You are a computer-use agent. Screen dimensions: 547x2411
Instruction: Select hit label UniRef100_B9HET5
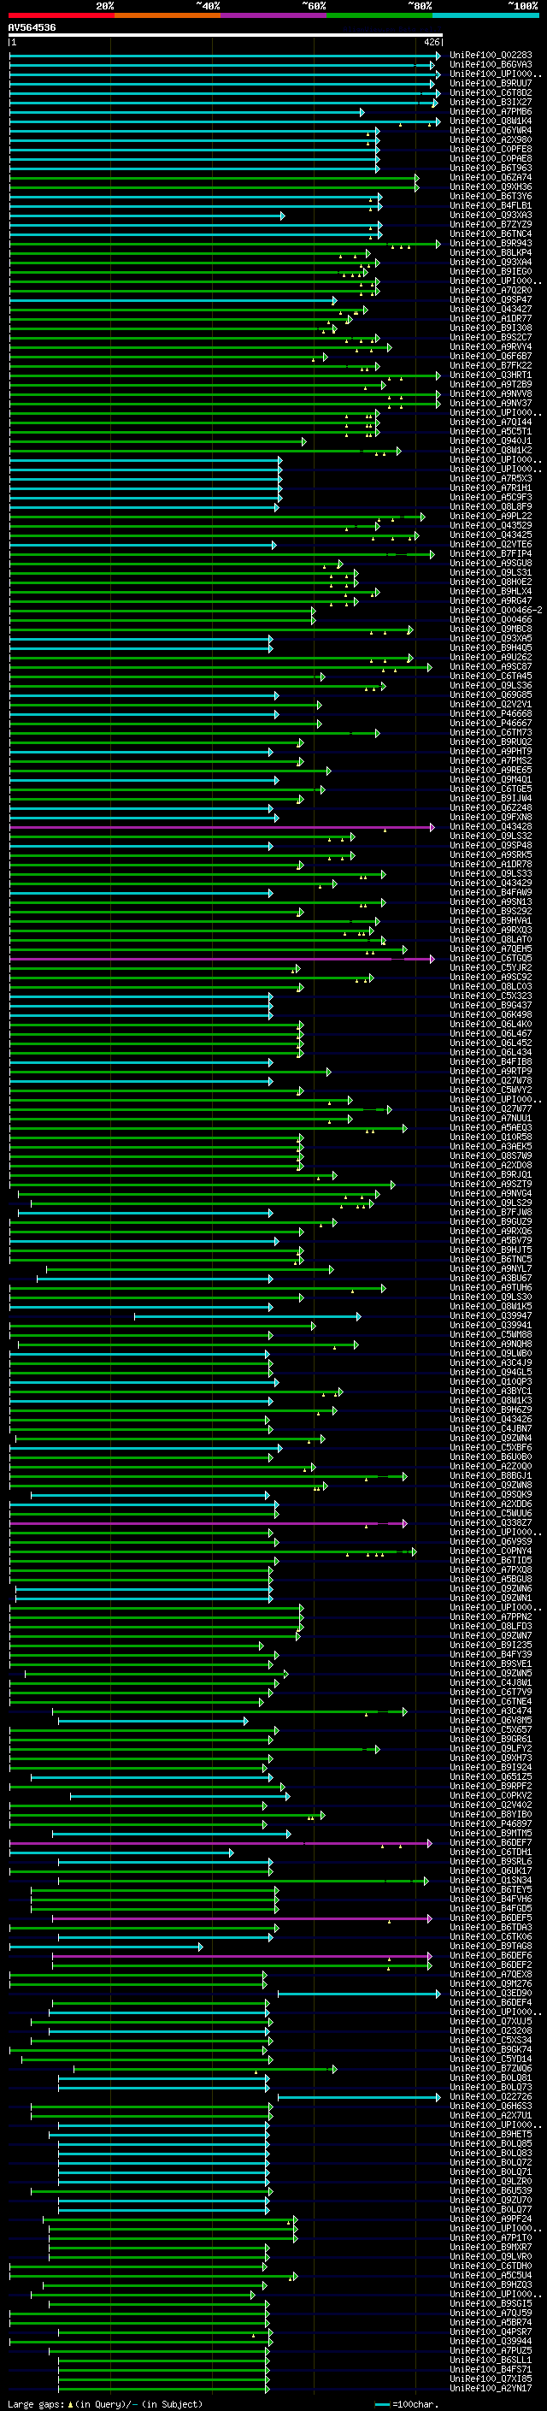pyautogui.click(x=491, y=2133)
